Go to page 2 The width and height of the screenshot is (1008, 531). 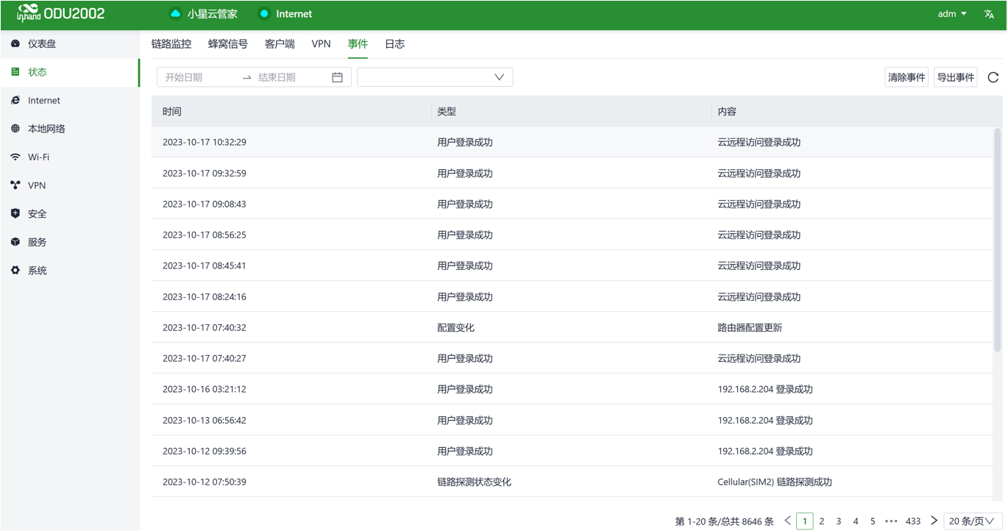822,521
